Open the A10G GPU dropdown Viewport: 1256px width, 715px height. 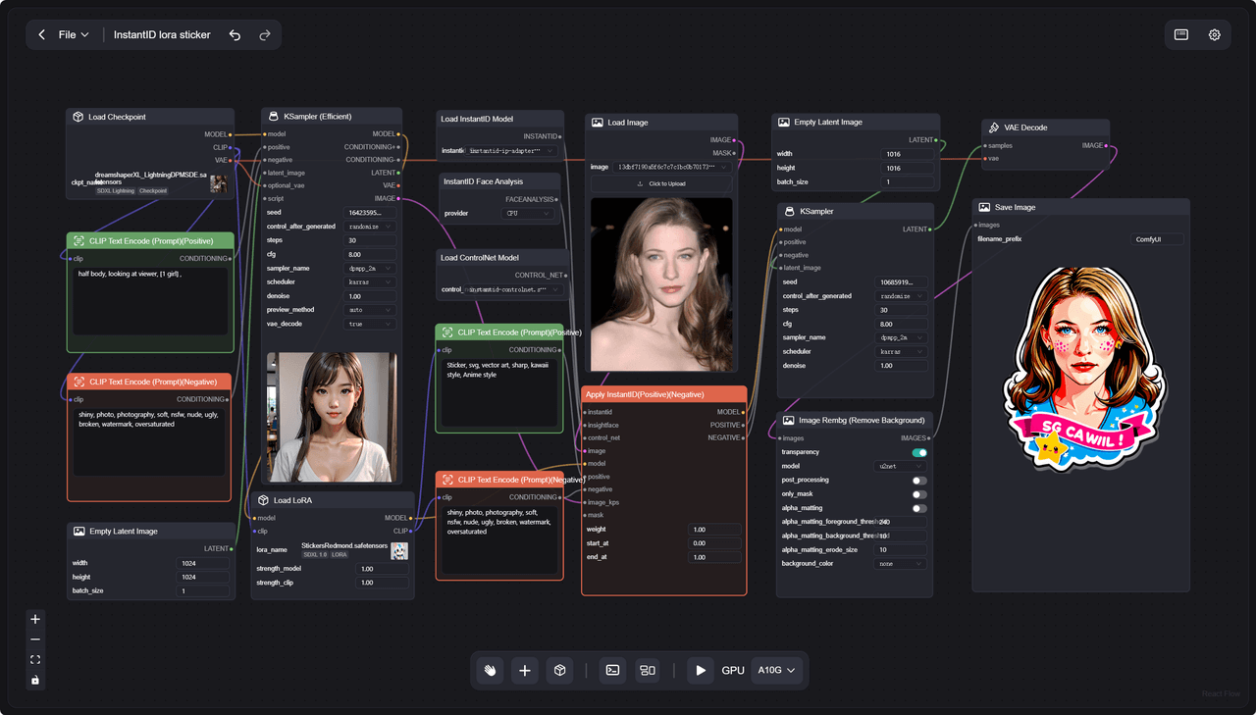(777, 671)
